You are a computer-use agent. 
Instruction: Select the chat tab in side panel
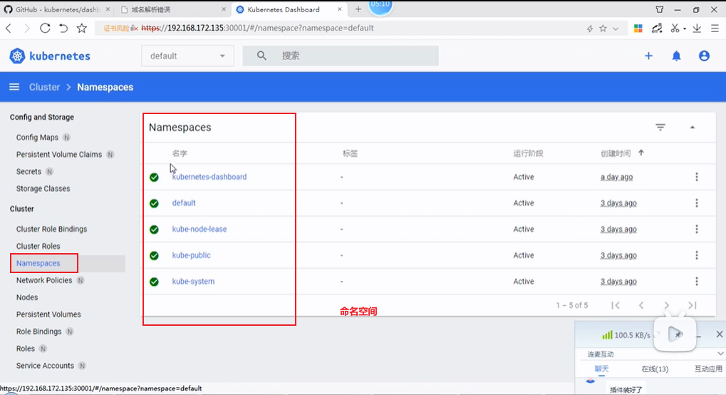pyautogui.click(x=601, y=369)
